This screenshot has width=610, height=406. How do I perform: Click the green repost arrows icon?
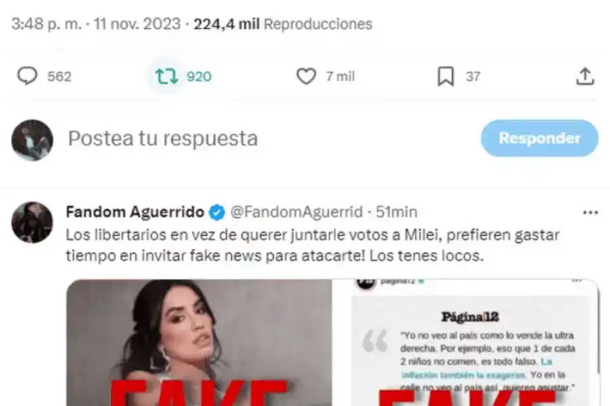point(167,76)
